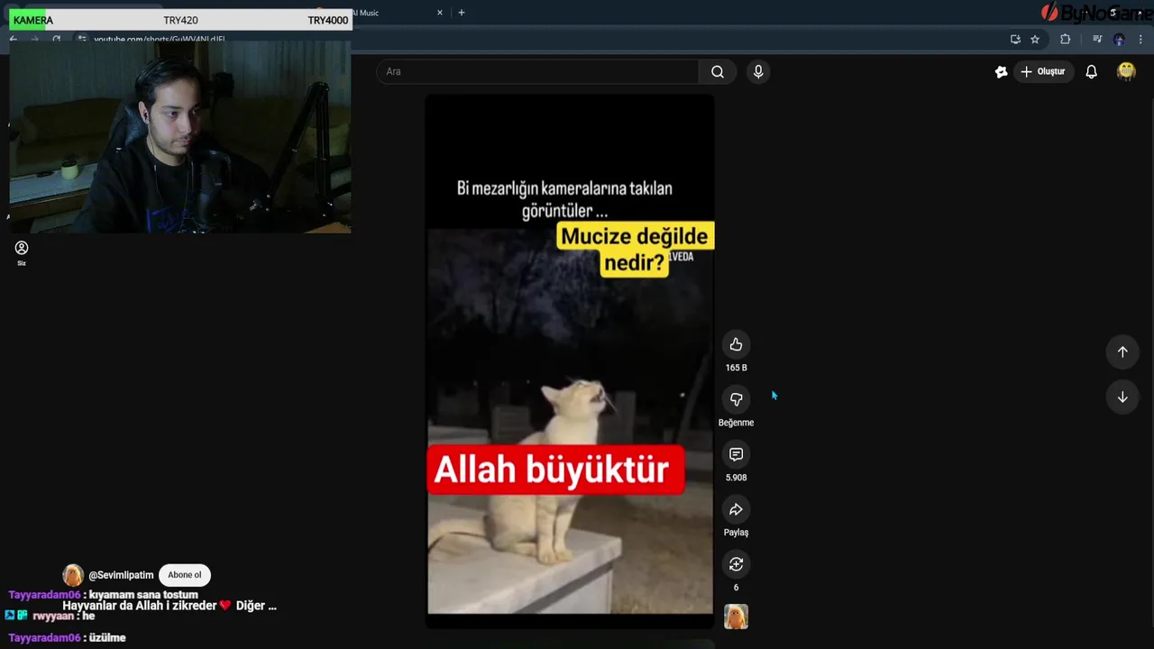This screenshot has width=1154, height=649.
Task: Close the AI Music browser tab
Action: tap(440, 13)
